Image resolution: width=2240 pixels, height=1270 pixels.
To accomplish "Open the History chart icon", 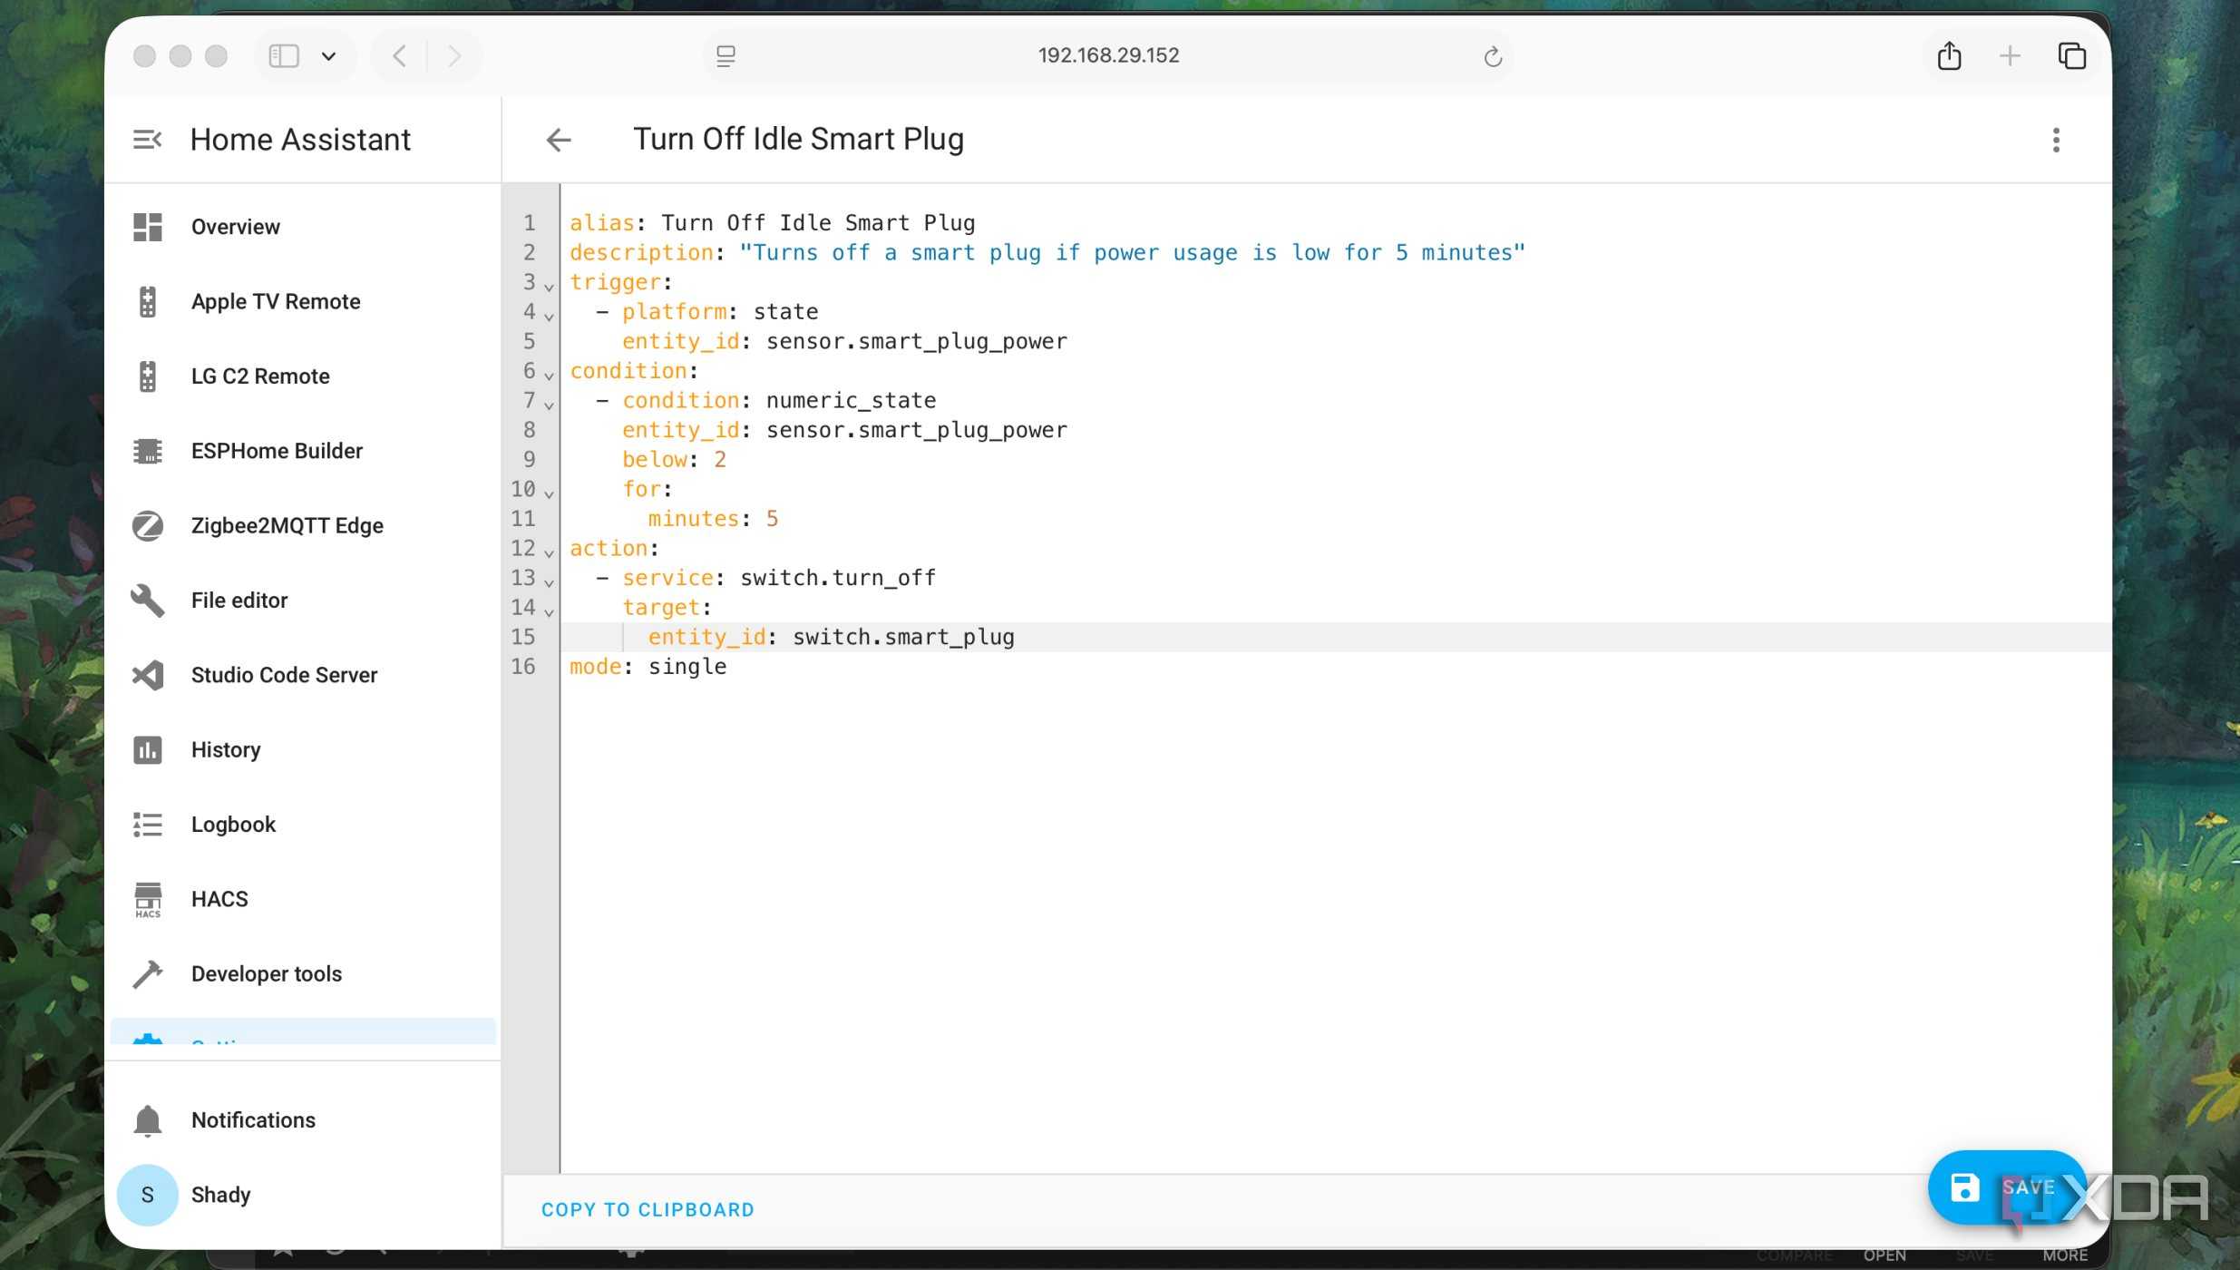I will pyautogui.click(x=147, y=750).
